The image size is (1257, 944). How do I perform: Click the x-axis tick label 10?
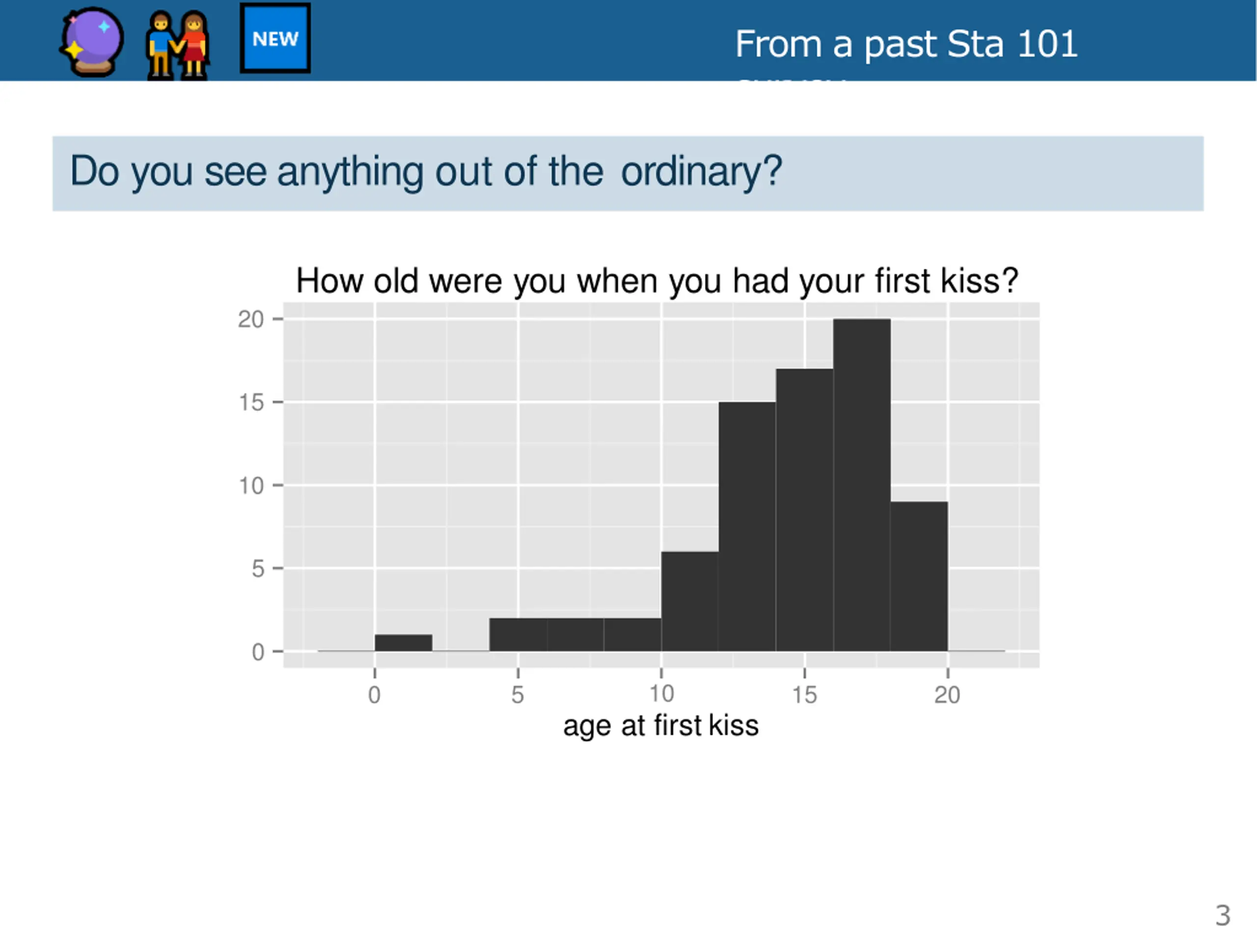(661, 694)
